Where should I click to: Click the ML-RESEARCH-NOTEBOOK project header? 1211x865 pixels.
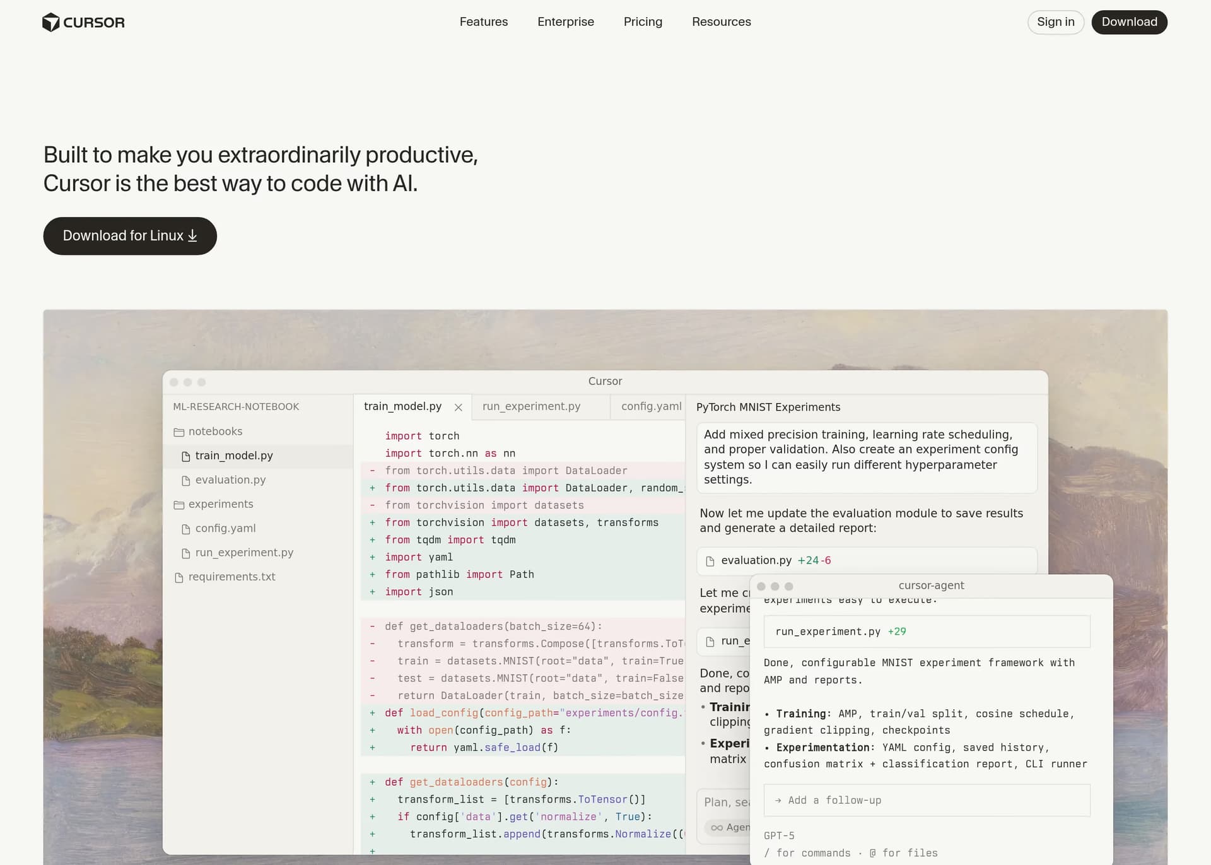click(236, 407)
